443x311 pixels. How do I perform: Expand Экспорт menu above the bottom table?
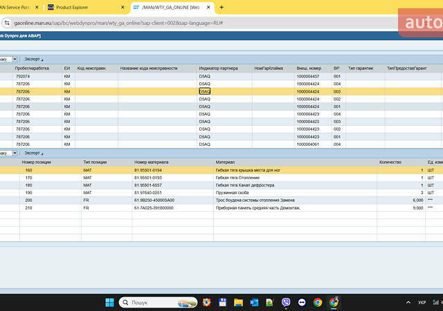(x=33, y=153)
